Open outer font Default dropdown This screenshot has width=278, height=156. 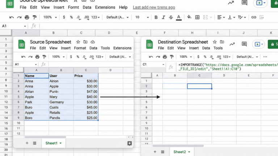(x=117, y=17)
